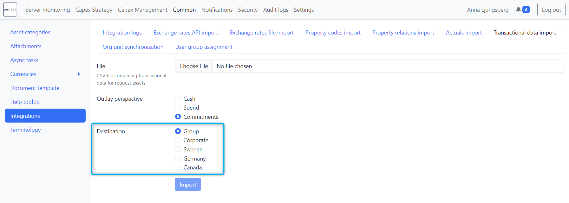Open Security in the top navigation
This screenshot has width=569, height=203.
(248, 10)
